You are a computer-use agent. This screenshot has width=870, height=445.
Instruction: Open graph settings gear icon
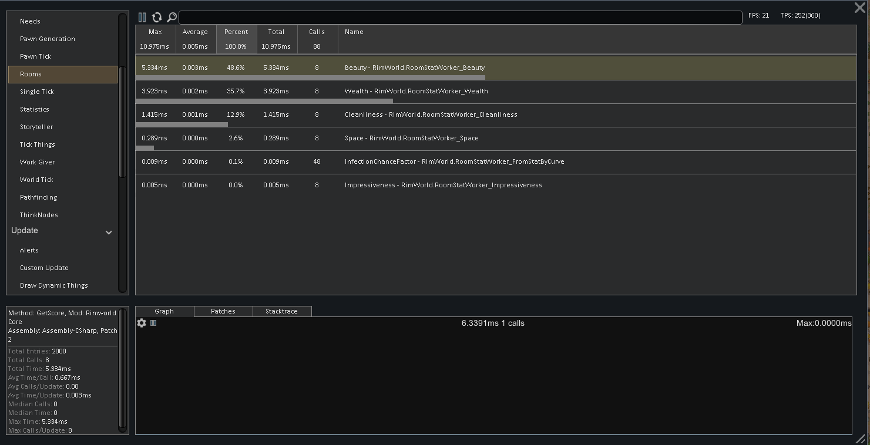pos(142,323)
